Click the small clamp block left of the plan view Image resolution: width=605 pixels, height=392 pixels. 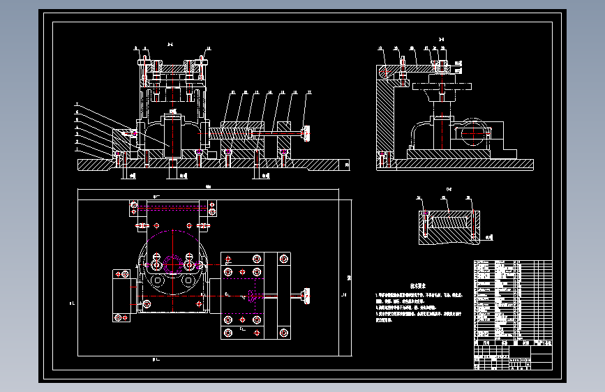pos(121,296)
